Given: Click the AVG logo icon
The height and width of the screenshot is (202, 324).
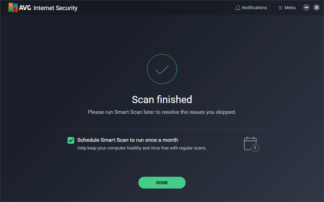Looking at the screenshot, I should pos(13,8).
